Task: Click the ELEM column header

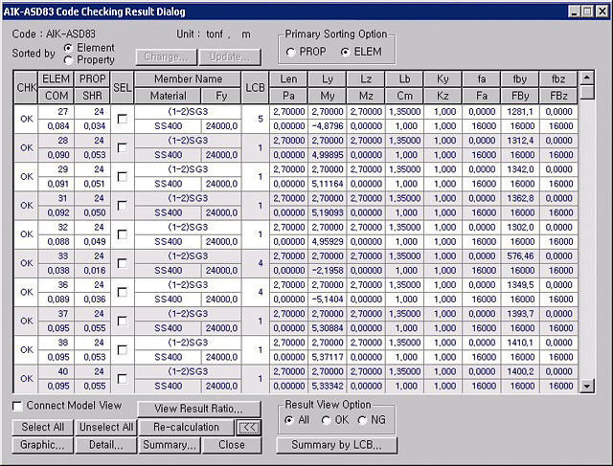Action: (x=57, y=79)
